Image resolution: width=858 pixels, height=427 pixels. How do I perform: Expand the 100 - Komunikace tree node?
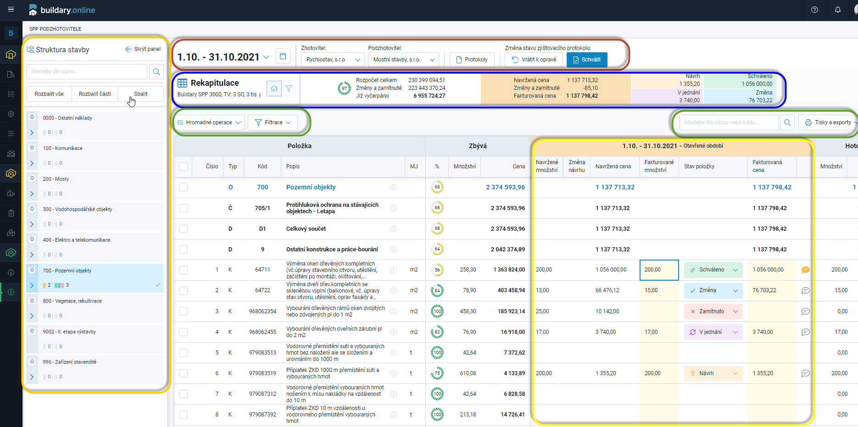[32, 163]
